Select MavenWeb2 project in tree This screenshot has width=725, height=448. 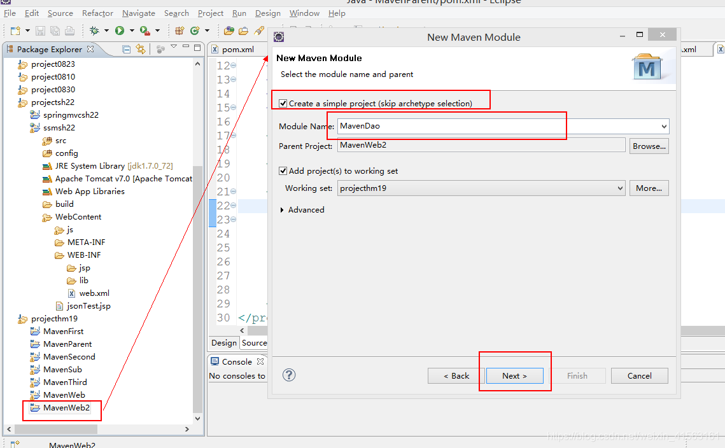[x=66, y=407]
